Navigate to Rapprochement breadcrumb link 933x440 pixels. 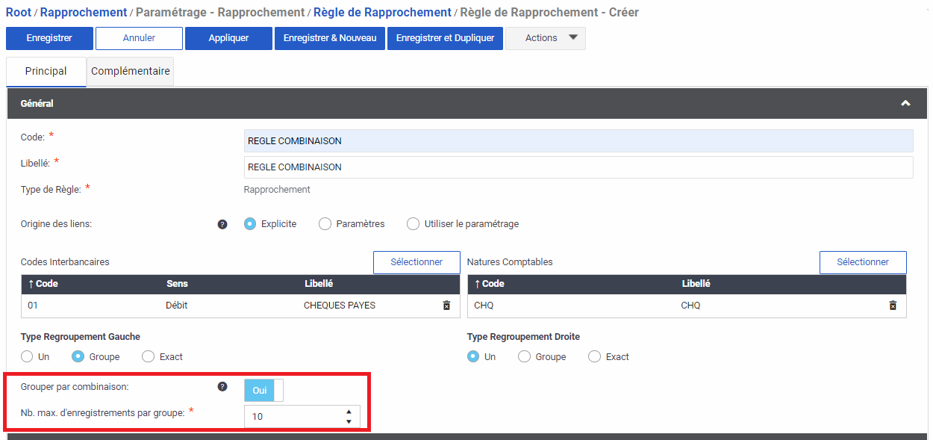(84, 13)
